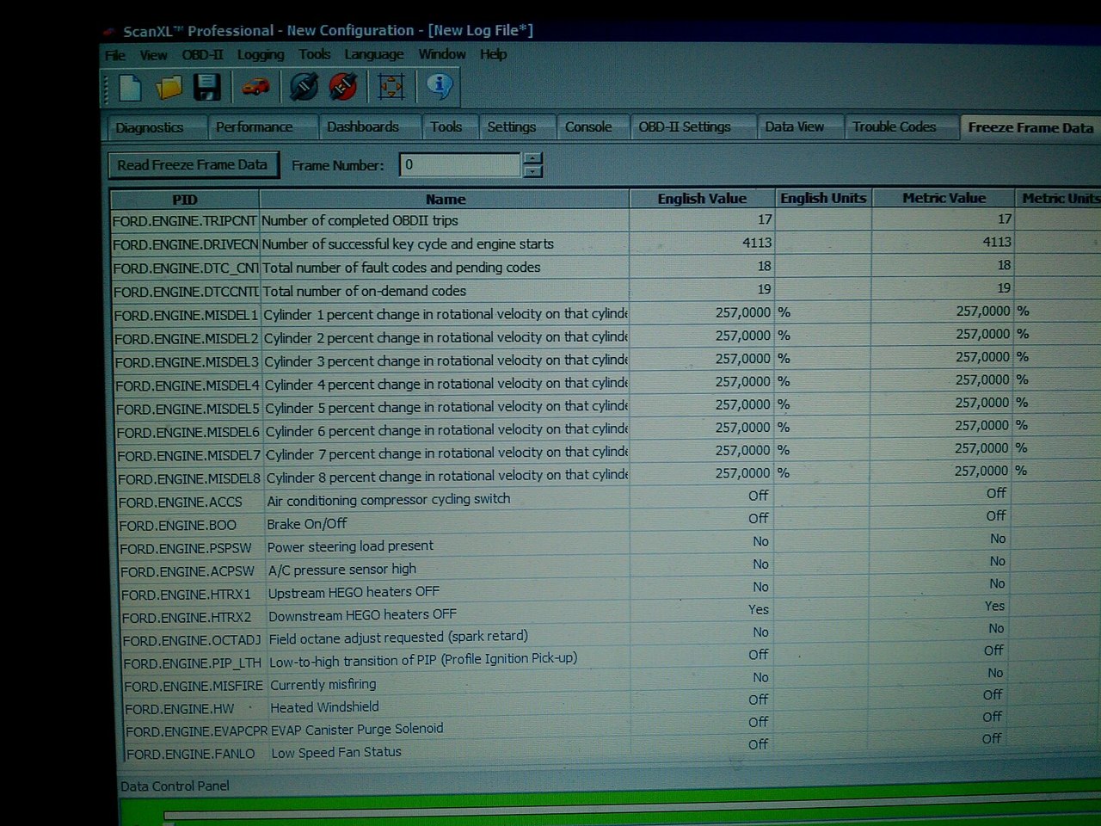
Task: Open the Tools menu in menu bar
Action: (315, 54)
